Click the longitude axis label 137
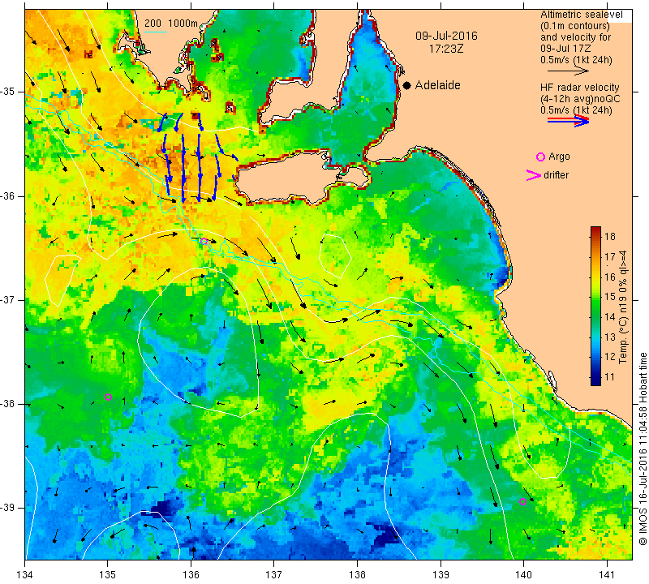This screenshot has width=649, height=584. 274,575
